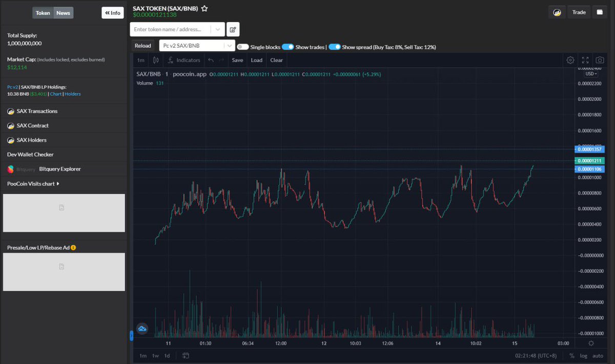Click the 0.00001357 price label on axis

pyautogui.click(x=590, y=149)
